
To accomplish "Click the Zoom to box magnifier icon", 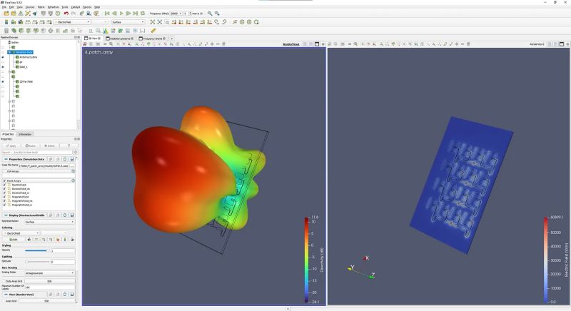I will tap(167, 22).
